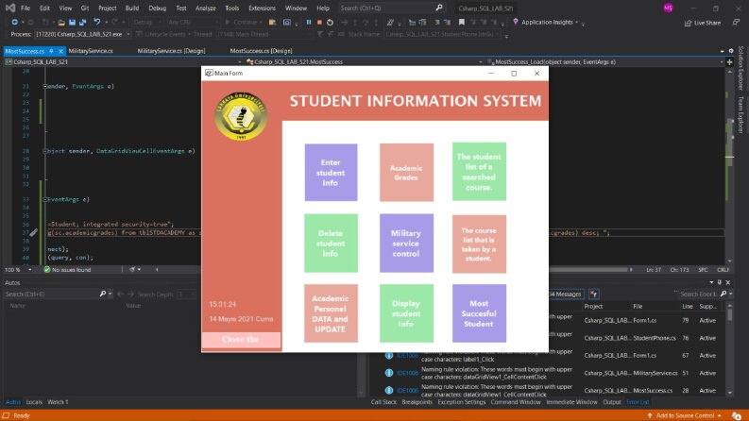Open the Enter student info tile
This screenshot has height=421, width=749.
tap(331, 173)
